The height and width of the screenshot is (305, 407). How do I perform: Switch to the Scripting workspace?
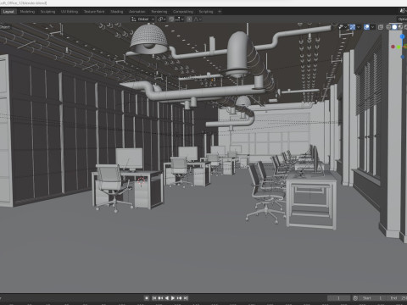click(206, 12)
